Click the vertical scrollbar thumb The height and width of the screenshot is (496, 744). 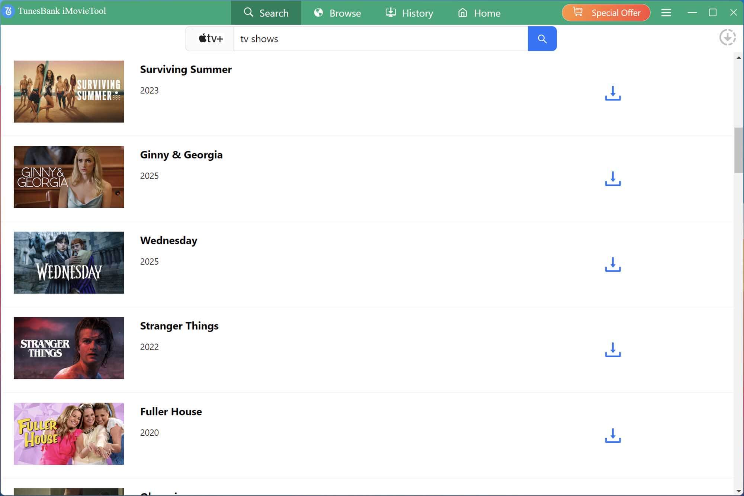pos(738,150)
